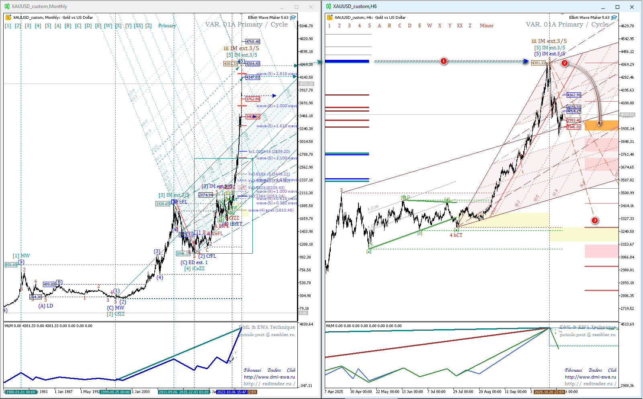Open the Primary wave degree selector
The height and width of the screenshot is (399, 643).
(167, 26)
